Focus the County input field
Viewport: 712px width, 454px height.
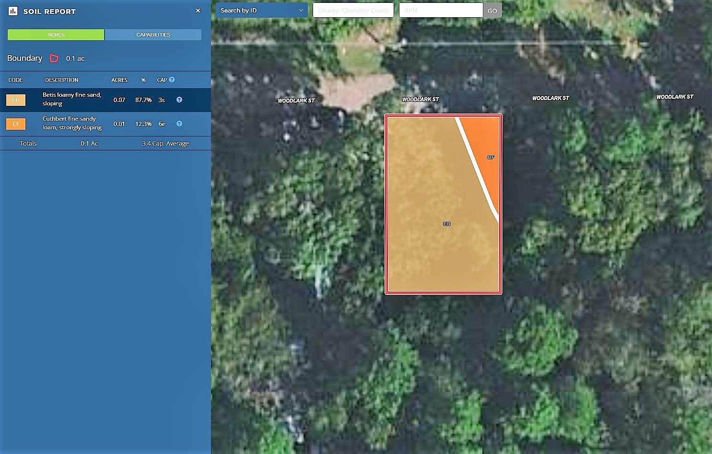[x=353, y=11]
